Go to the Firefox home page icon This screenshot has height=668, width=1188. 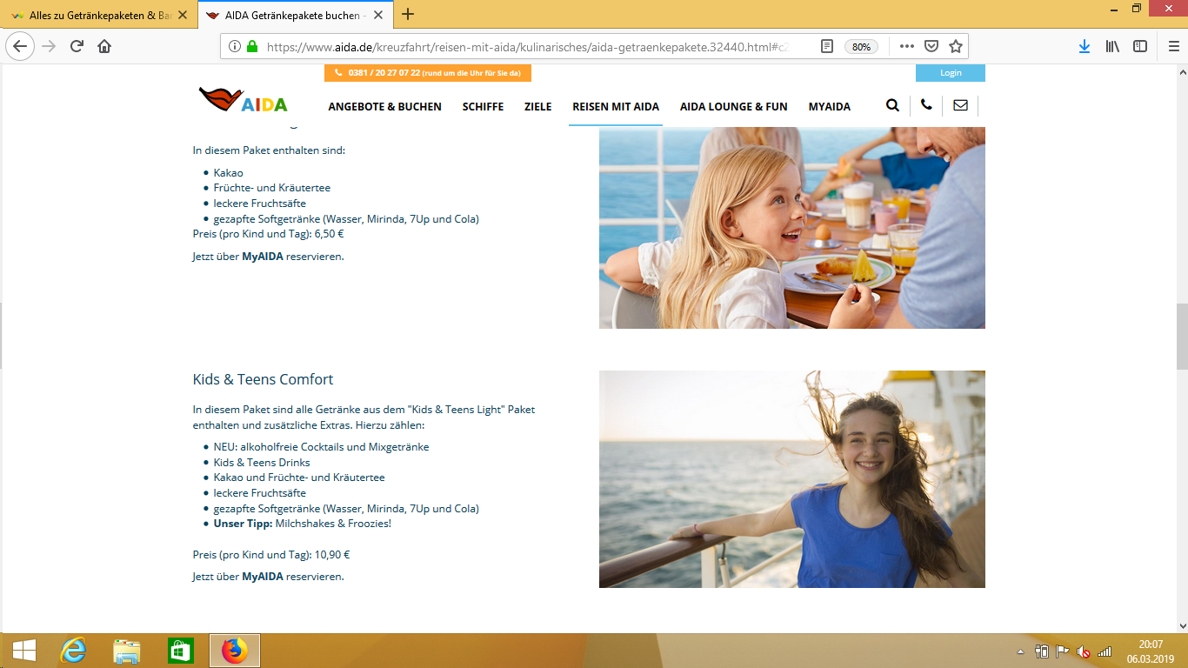coord(104,46)
